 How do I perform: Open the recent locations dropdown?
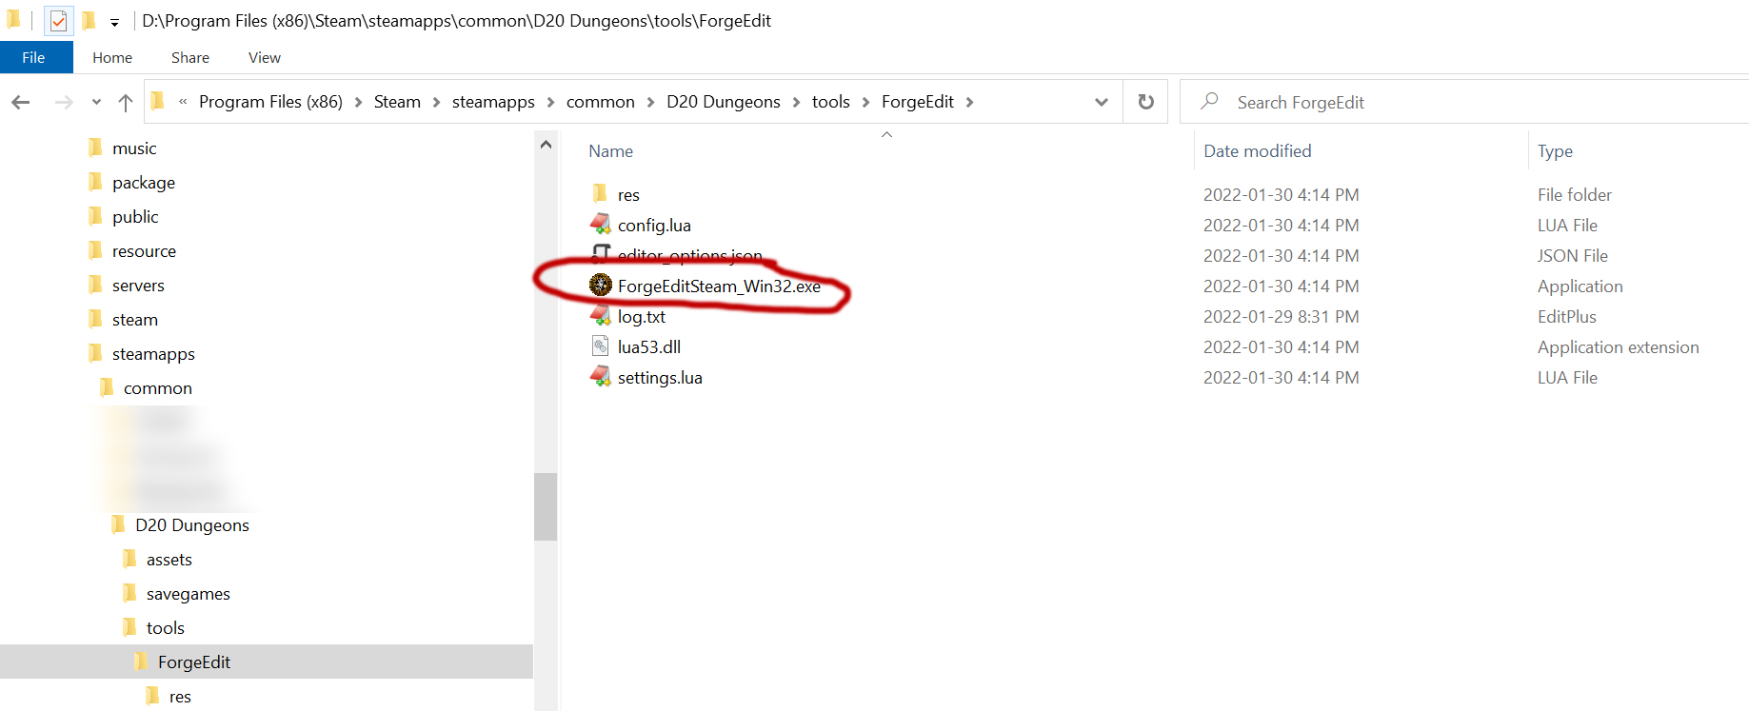pyautogui.click(x=96, y=102)
